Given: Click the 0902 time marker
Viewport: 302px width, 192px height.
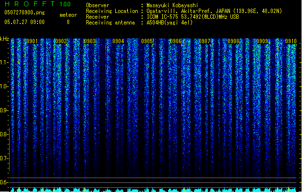Looking at the screenshot, I should (x=61, y=41).
